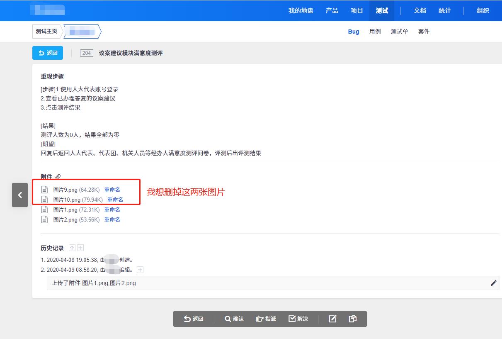Switch to the 用例 tab
The height and width of the screenshot is (339, 502).
375,32
